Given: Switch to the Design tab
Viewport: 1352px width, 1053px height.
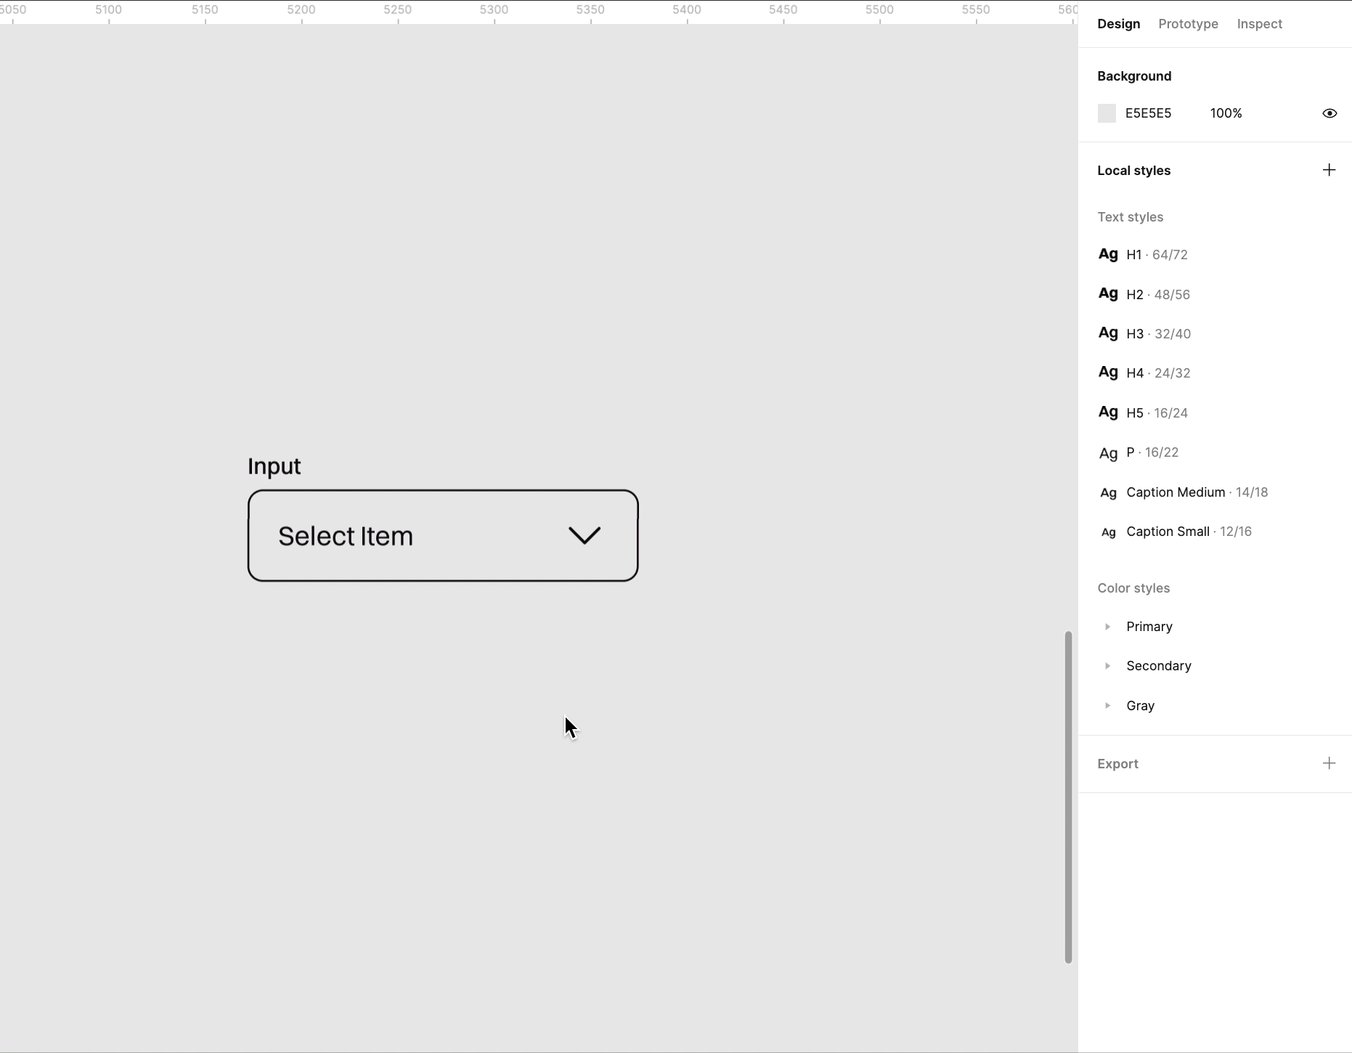Looking at the screenshot, I should tap(1118, 24).
